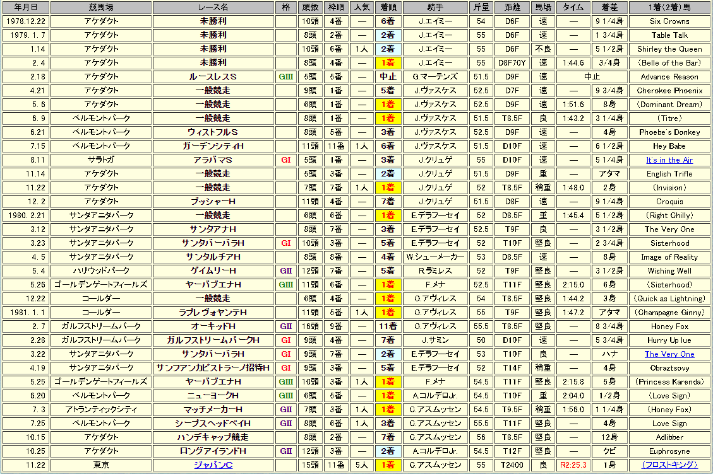Select the ロングアイランドH race name cell
Image resolution: width=713 pixels, height=474 pixels.
(213, 451)
